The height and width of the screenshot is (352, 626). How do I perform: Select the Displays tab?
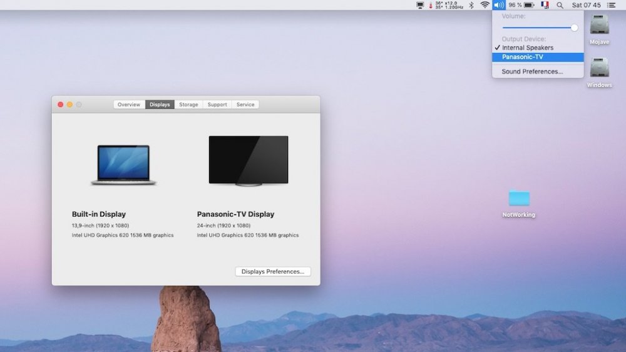coord(160,104)
